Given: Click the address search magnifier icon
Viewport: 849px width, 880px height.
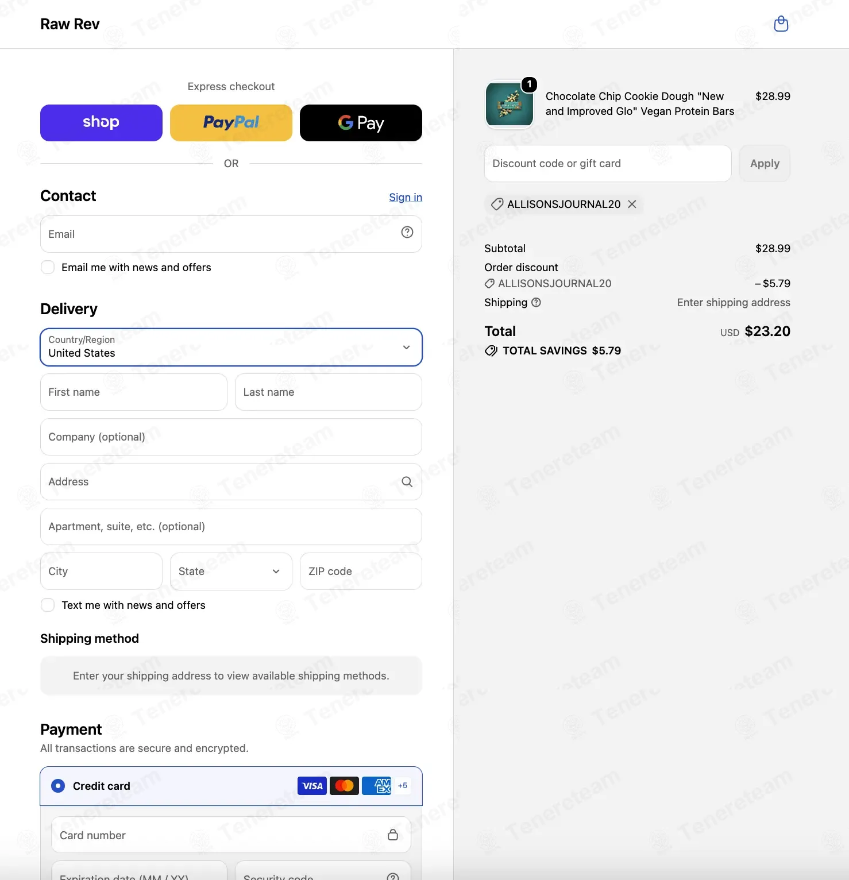Looking at the screenshot, I should click(x=407, y=482).
